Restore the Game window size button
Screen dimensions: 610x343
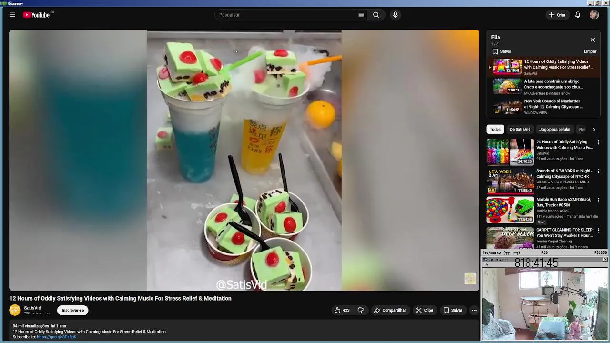point(598,3)
